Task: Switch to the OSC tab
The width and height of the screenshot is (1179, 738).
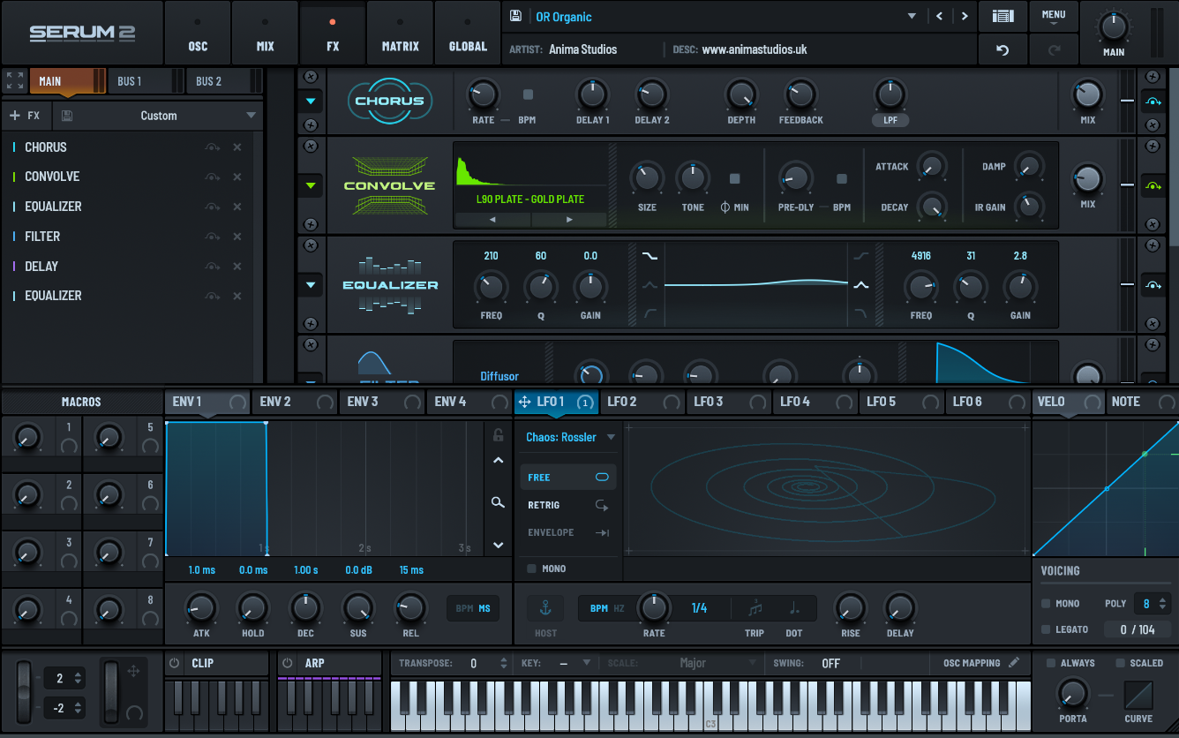Action: pyautogui.click(x=198, y=34)
